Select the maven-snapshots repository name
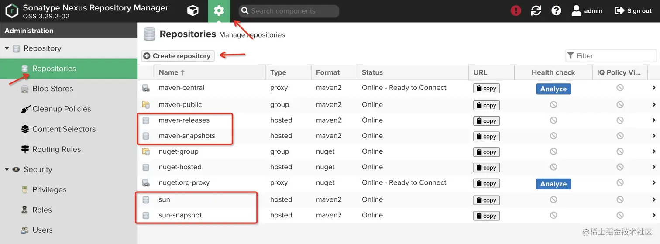The width and height of the screenshot is (660, 244). [x=187, y=136]
